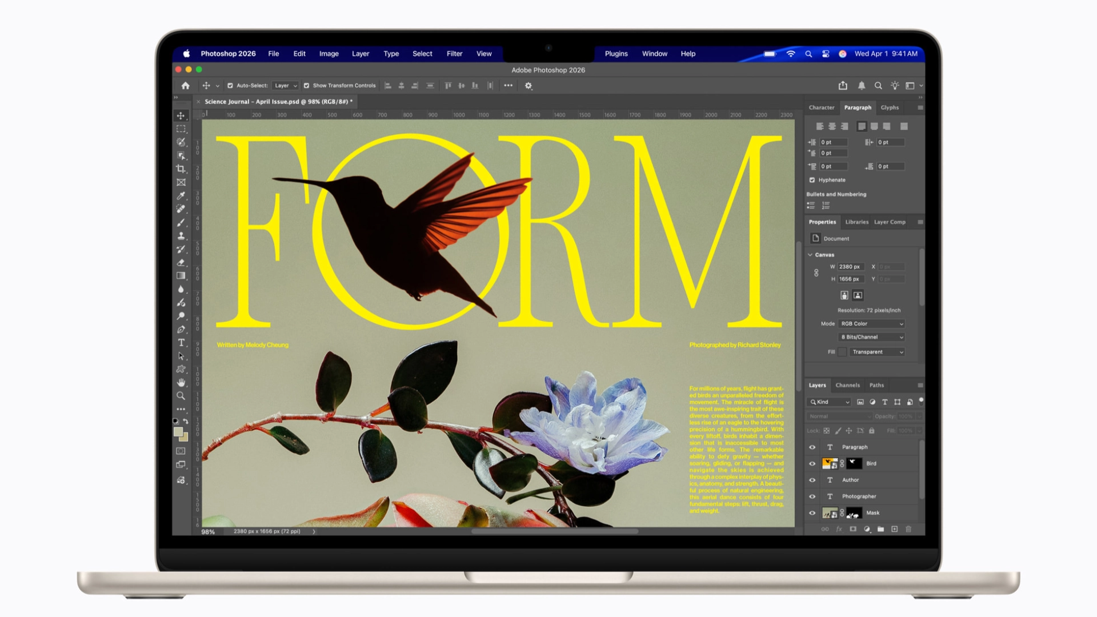This screenshot has width=1097, height=617.
Task: Toggle the Hyphenate checkbox
Action: [x=812, y=180]
